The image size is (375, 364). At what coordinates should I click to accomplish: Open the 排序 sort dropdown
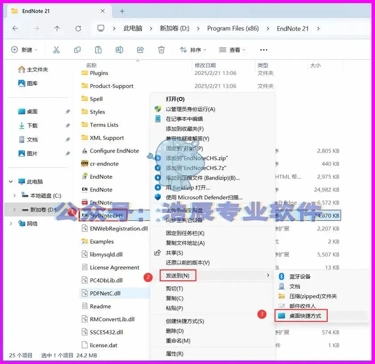(x=193, y=50)
